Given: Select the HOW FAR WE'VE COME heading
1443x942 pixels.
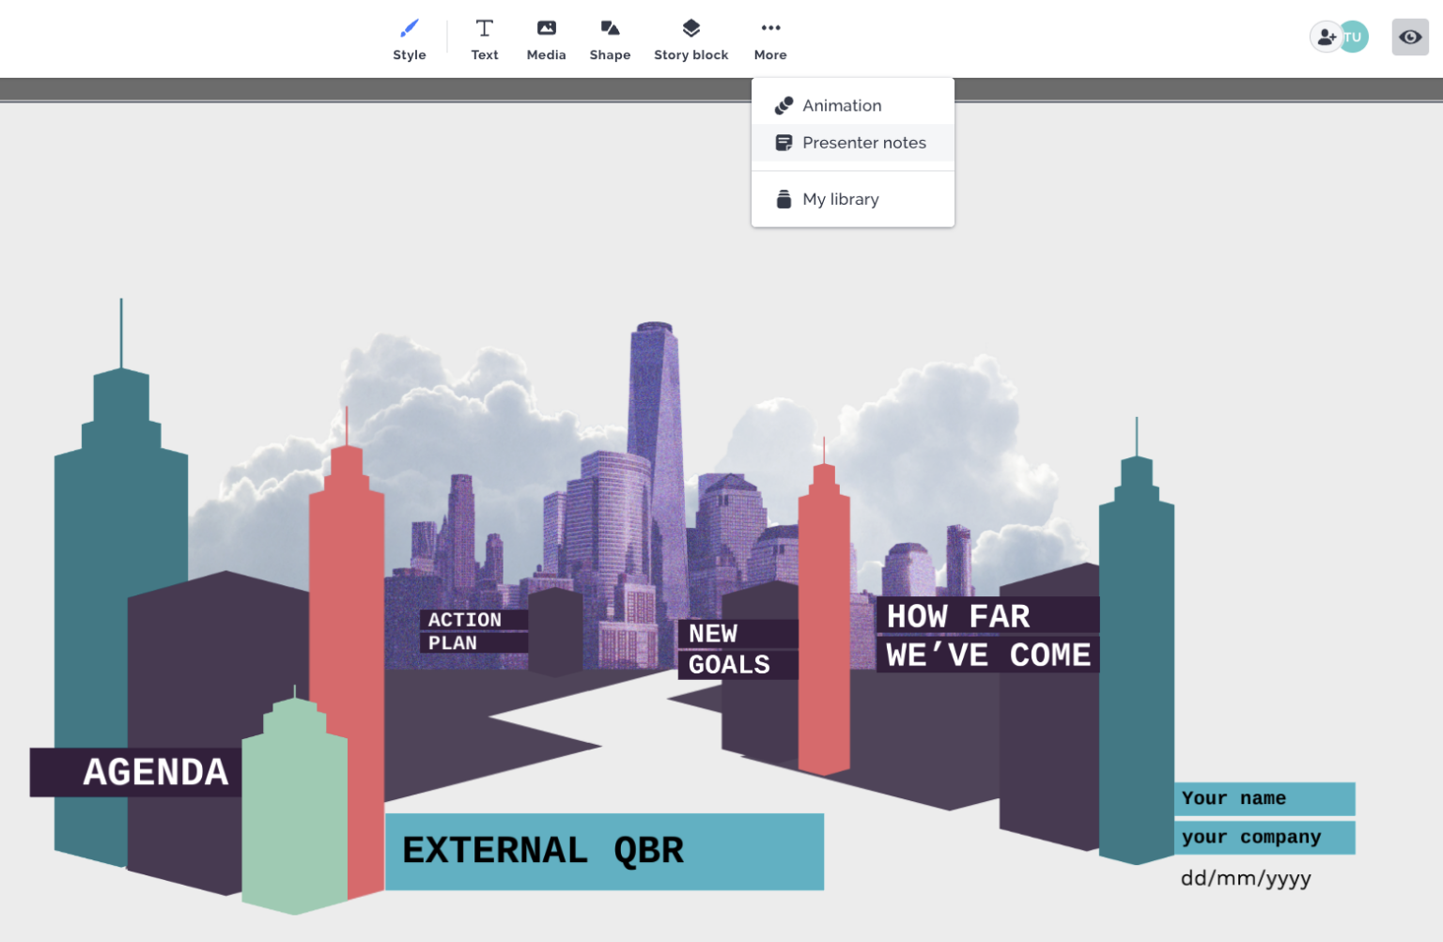Looking at the screenshot, I should click(987, 637).
